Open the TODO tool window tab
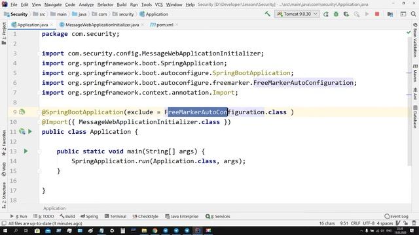This screenshot has height=235, width=419. [44, 216]
